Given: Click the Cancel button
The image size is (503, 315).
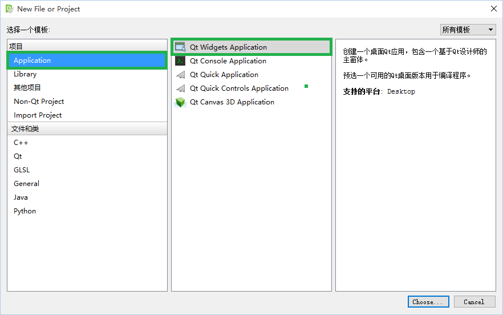Looking at the screenshot, I should [x=474, y=302].
